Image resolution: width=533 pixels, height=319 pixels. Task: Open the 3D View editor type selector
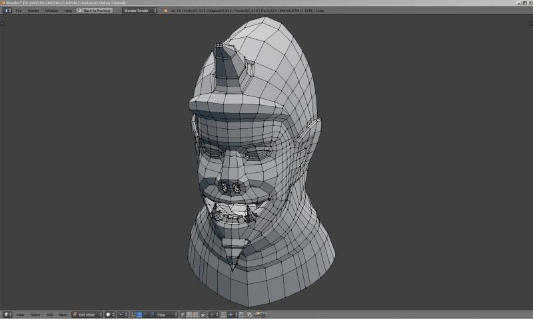pos(7,314)
